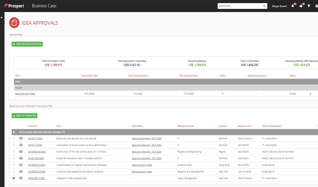Click the Search Idea input field
The width and height of the screenshot is (318, 187).
[240, 6]
